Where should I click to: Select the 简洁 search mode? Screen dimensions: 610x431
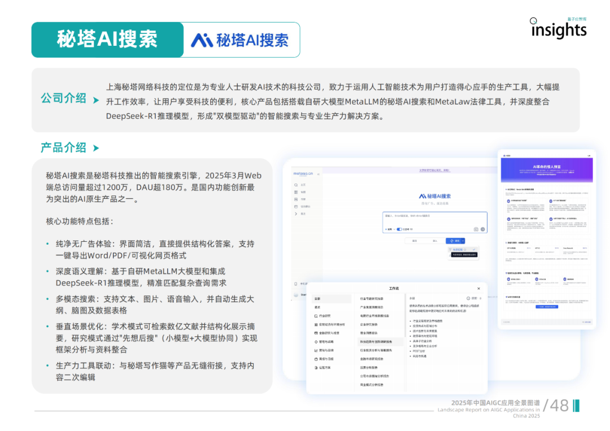[x=415, y=241]
